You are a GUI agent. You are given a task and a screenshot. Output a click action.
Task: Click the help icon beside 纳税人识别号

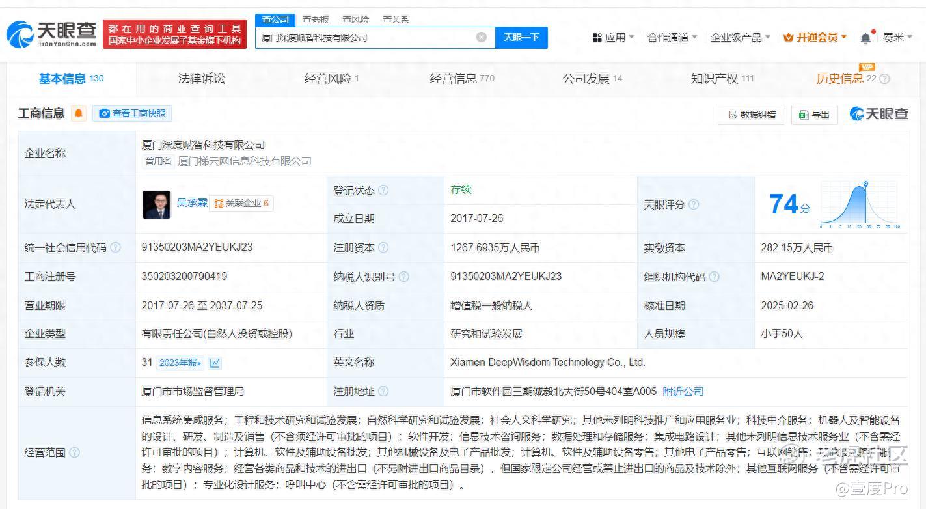click(x=403, y=277)
